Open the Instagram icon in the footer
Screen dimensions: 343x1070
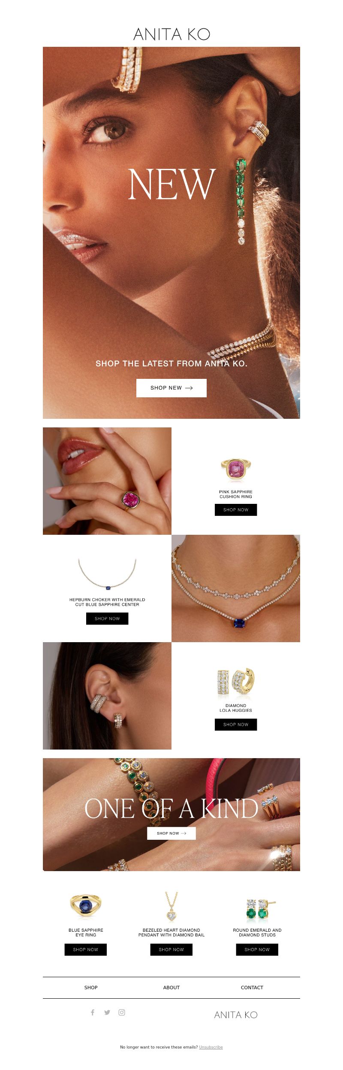pyautogui.click(x=122, y=1012)
